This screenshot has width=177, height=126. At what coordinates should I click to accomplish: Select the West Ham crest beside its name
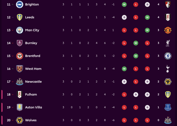(20, 69)
